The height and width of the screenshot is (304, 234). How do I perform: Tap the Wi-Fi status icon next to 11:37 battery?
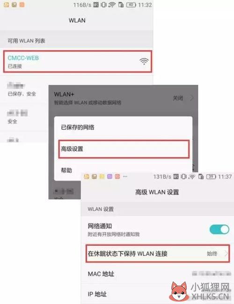[x=192, y=177]
